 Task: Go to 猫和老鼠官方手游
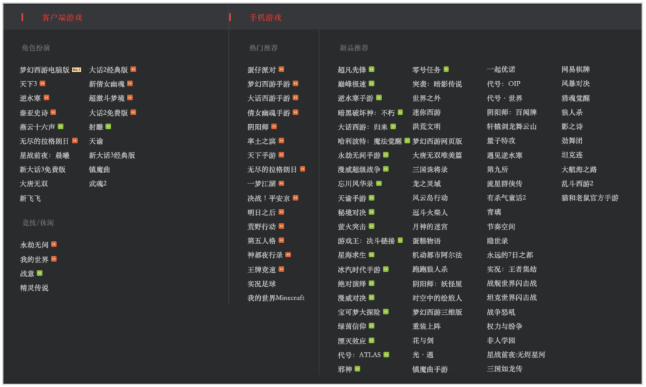[x=590, y=198]
